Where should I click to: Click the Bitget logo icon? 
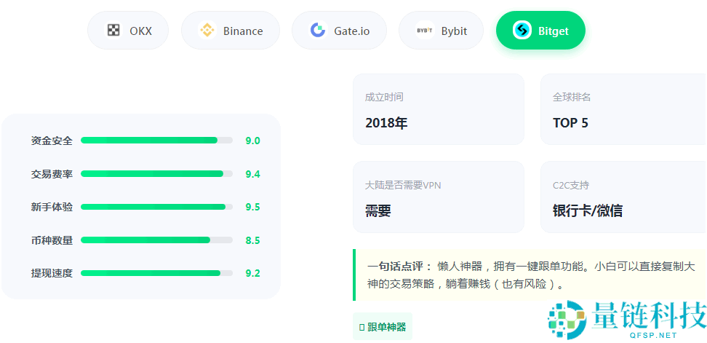[x=522, y=31]
